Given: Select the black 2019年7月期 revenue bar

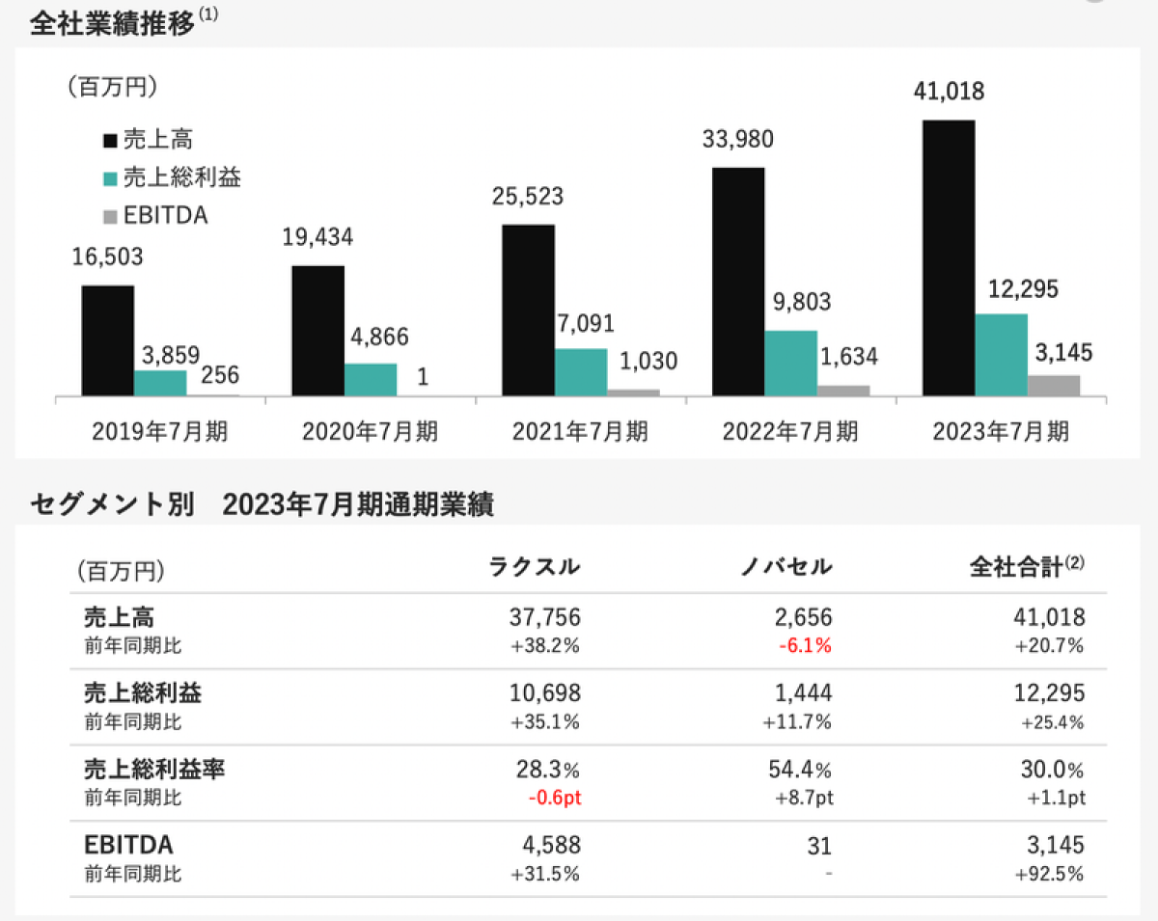Looking at the screenshot, I should (x=107, y=340).
